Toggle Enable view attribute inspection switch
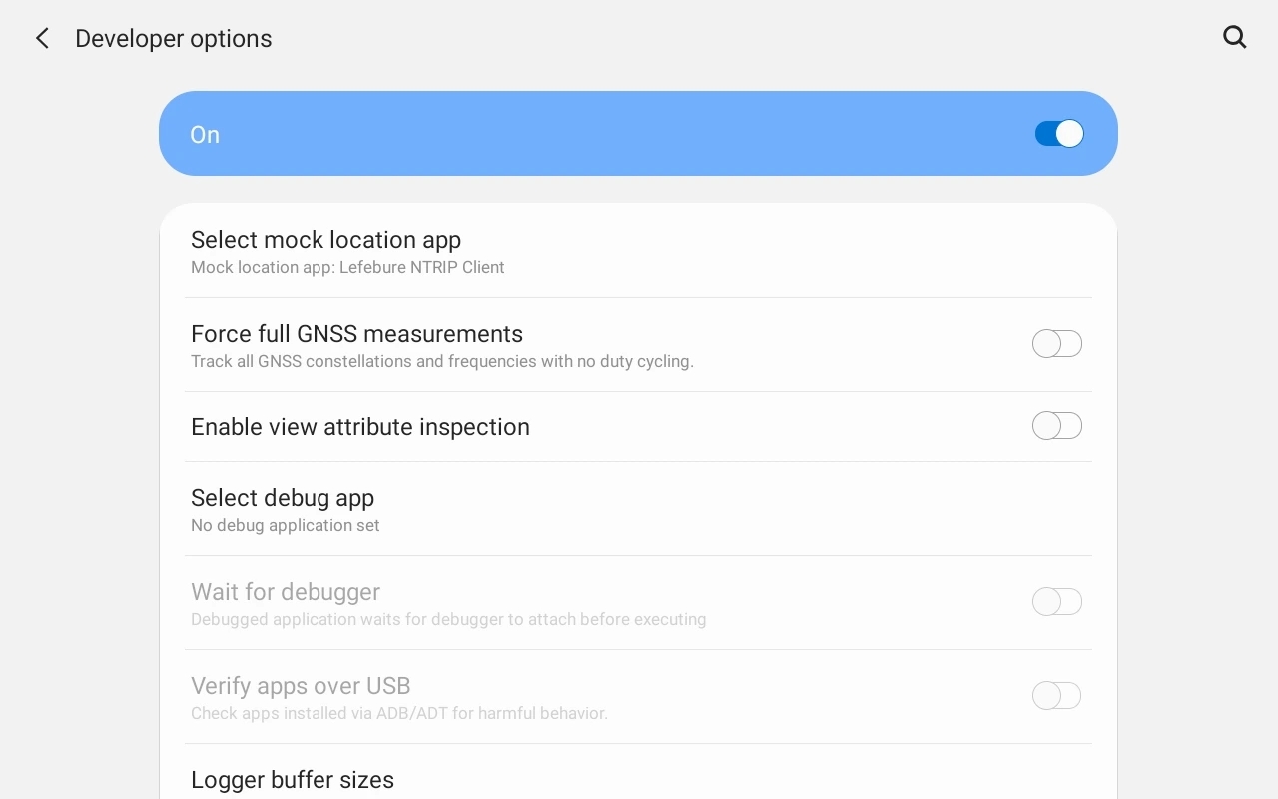Viewport: 1278px width, 799px height. 1056,425
